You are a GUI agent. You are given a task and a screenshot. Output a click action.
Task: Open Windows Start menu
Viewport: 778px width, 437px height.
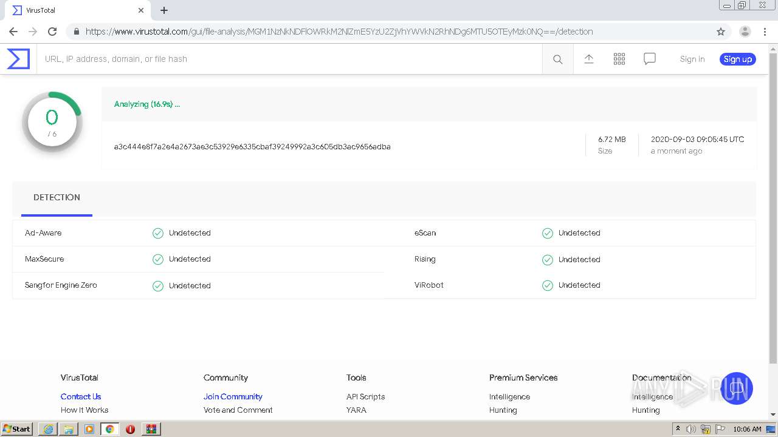click(x=17, y=429)
